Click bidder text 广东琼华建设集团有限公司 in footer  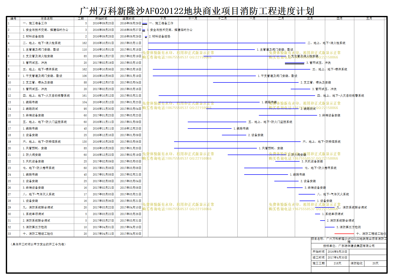pyautogui.click(x=356, y=246)
